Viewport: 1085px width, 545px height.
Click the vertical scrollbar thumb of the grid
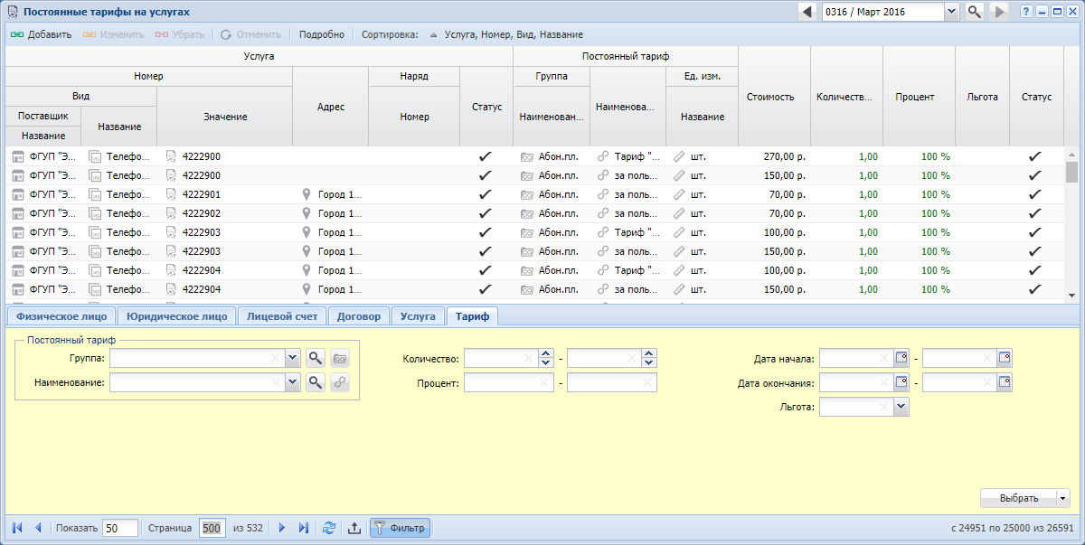[1071, 172]
